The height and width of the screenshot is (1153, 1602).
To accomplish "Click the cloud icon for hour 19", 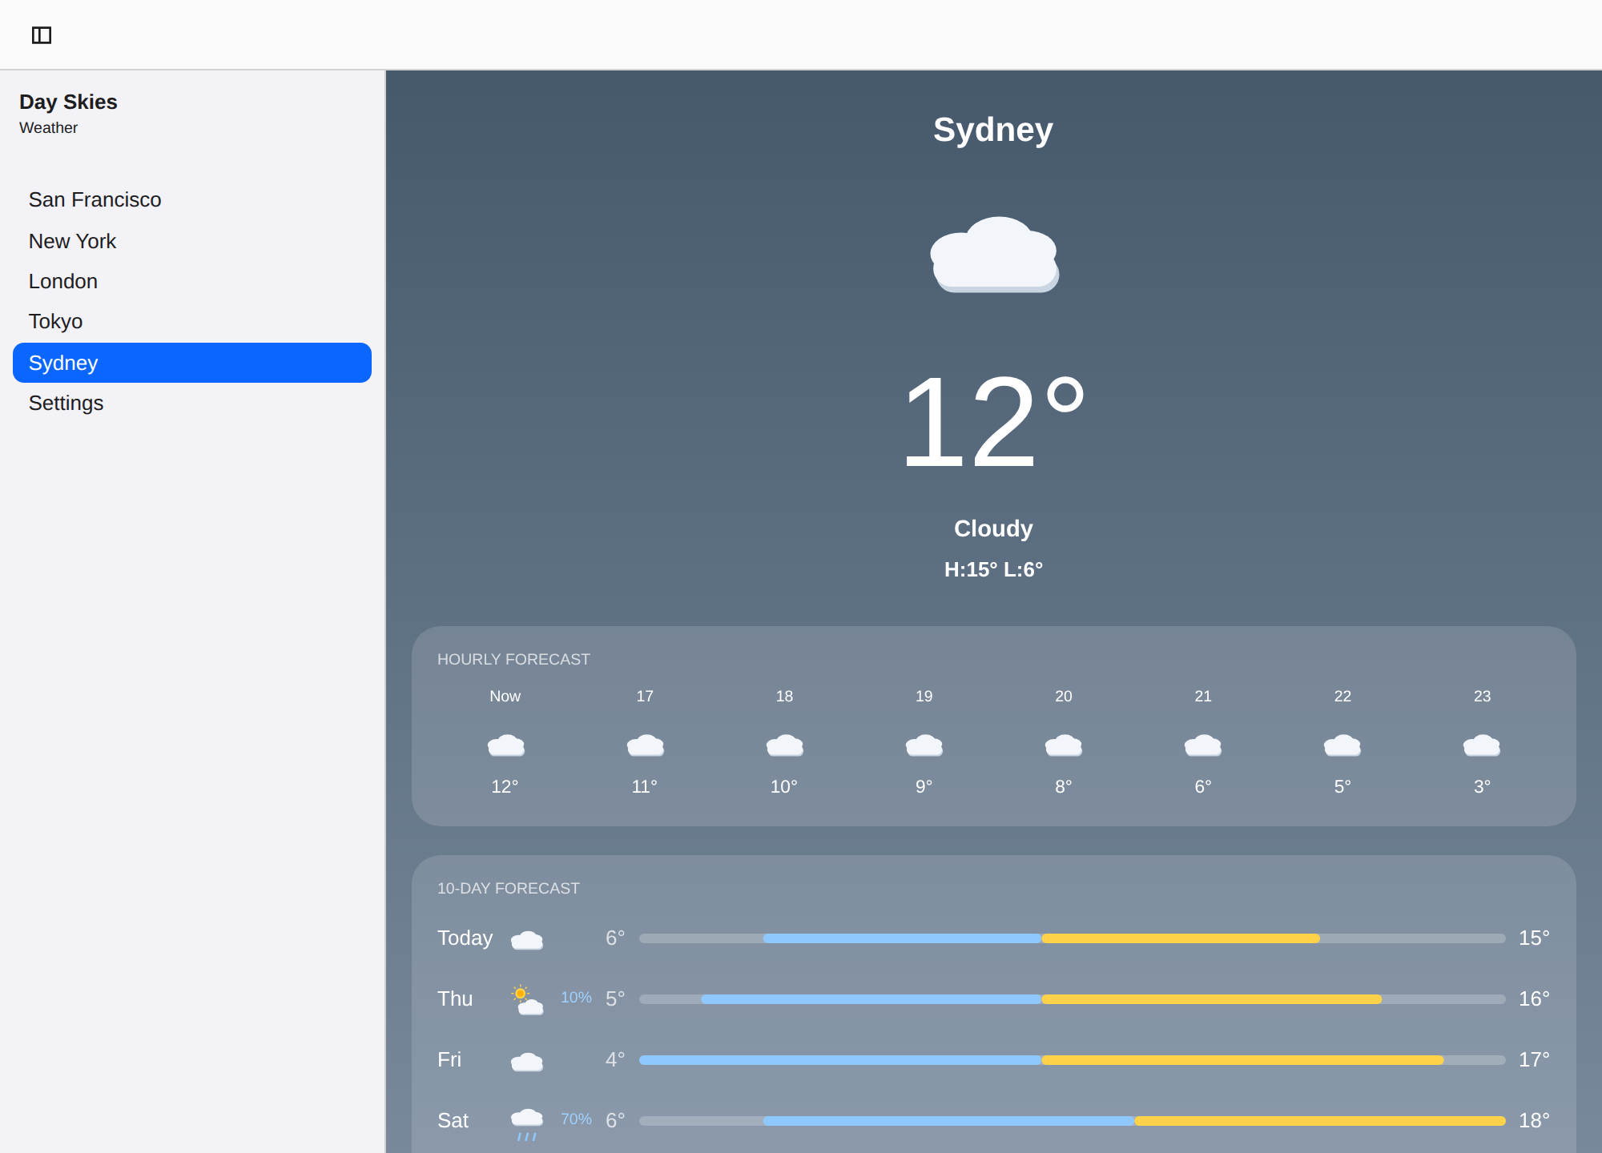I will [924, 745].
